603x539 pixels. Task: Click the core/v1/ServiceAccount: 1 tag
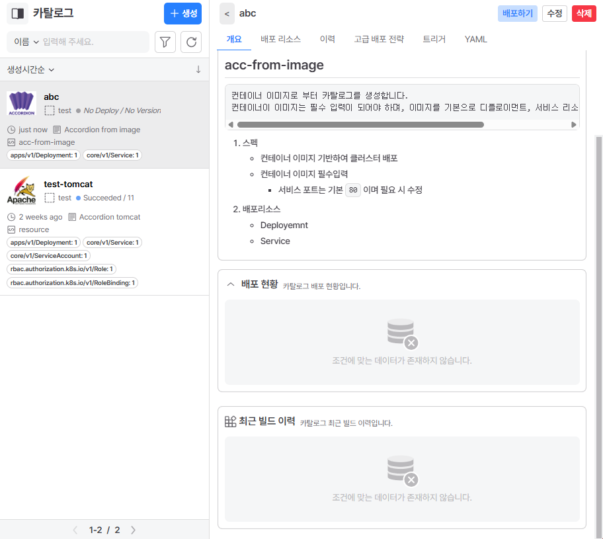coord(48,256)
